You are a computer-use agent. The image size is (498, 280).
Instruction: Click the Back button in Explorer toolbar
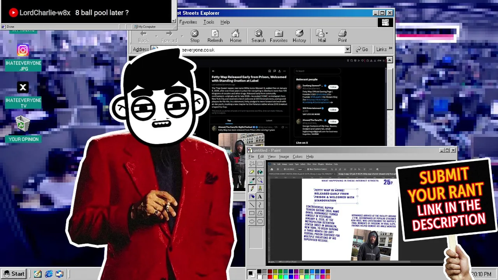point(143,36)
